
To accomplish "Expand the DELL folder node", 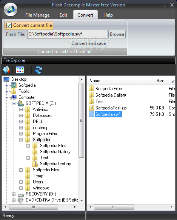I will pos(21,122).
